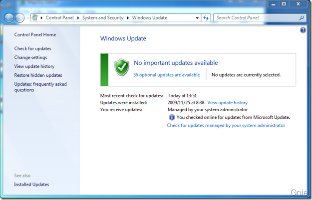The width and height of the screenshot is (312, 200).
Task: Click 'Managed by your system administrator' text
Action: coord(208,110)
